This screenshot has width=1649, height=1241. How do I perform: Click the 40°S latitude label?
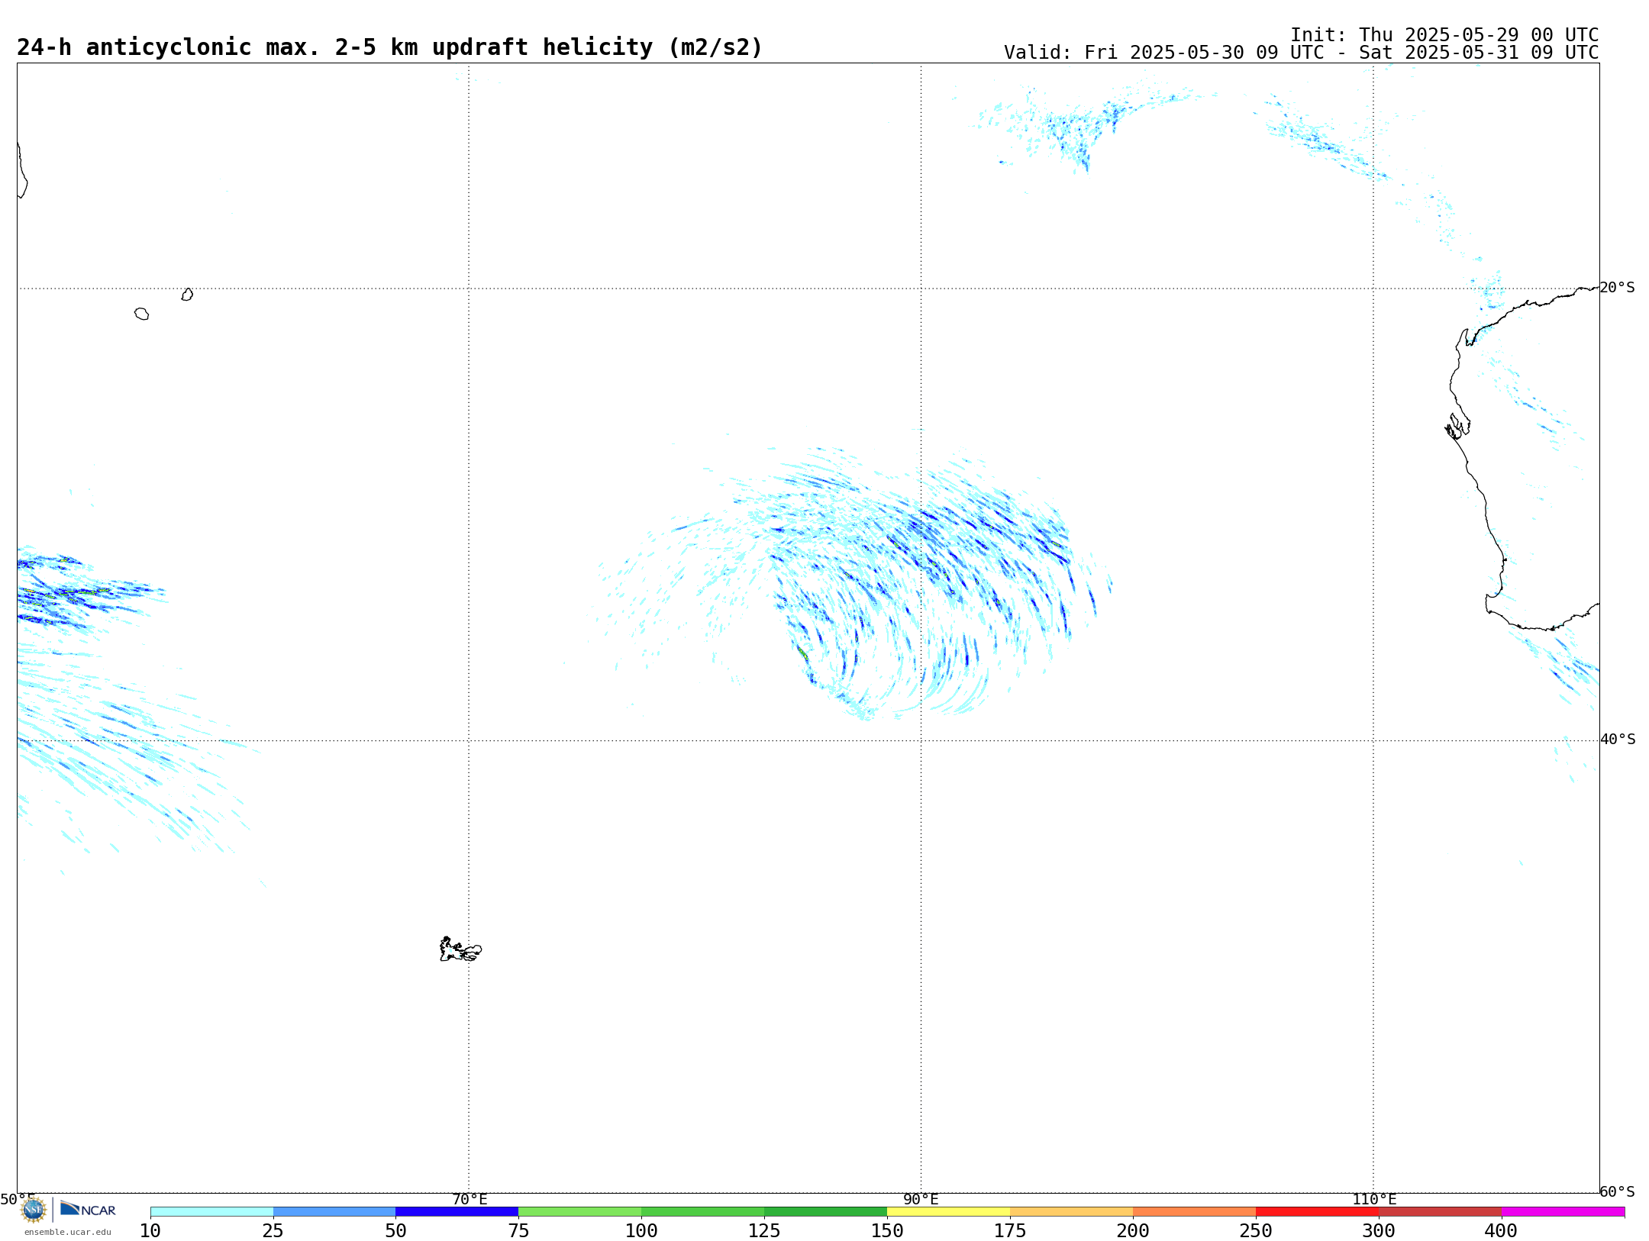(x=1618, y=740)
